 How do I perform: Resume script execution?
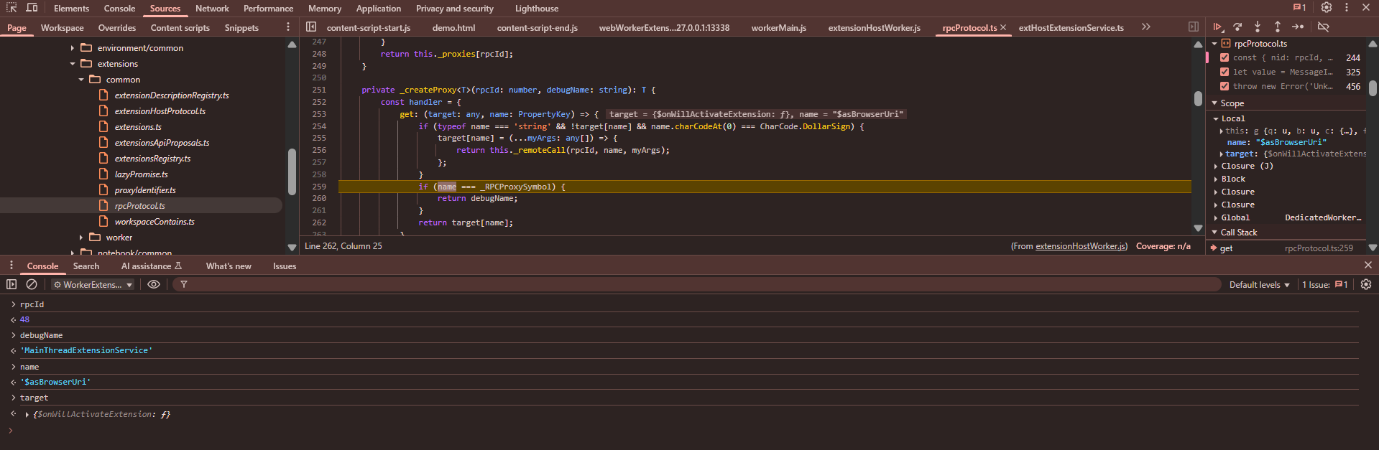1218,27
